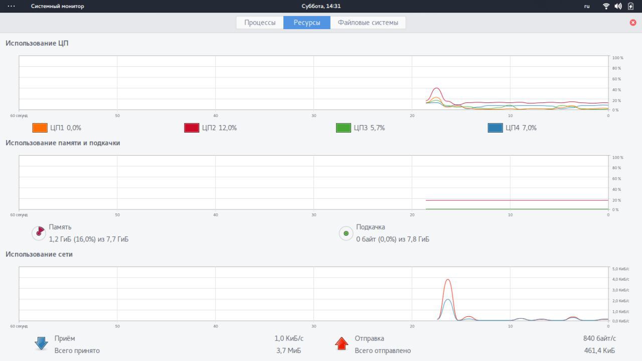Click inside the Использование ЦП graph area
642x361 pixels.
coord(314,82)
